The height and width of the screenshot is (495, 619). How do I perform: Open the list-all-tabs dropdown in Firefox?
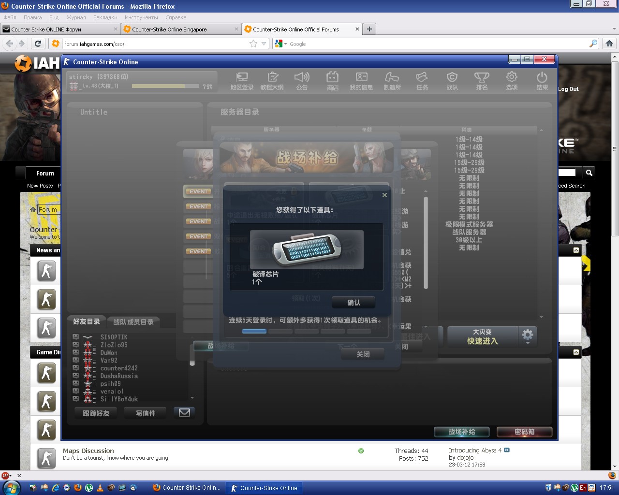[x=614, y=29]
